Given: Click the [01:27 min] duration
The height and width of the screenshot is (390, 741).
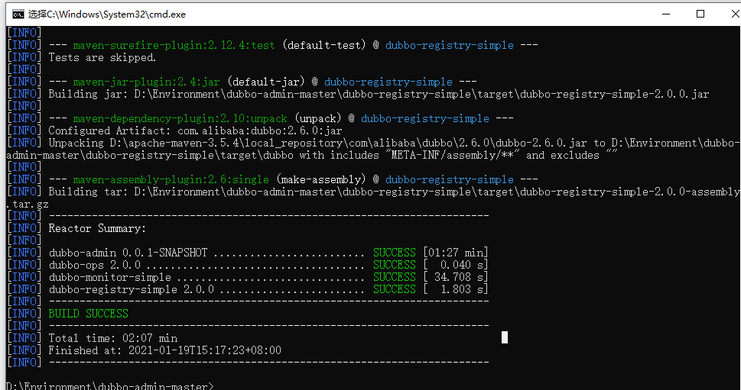Looking at the screenshot, I should click(456, 253).
